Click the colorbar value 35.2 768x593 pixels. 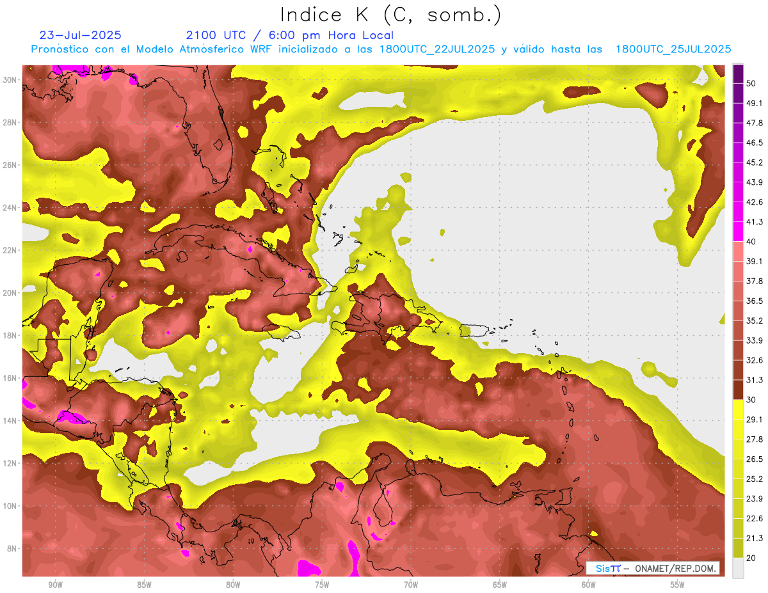[x=755, y=320]
